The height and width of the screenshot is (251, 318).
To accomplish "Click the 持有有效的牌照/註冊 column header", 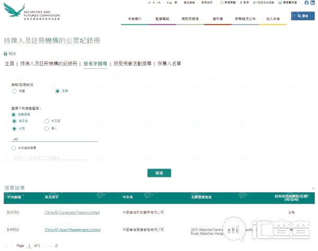I will 291,198.
